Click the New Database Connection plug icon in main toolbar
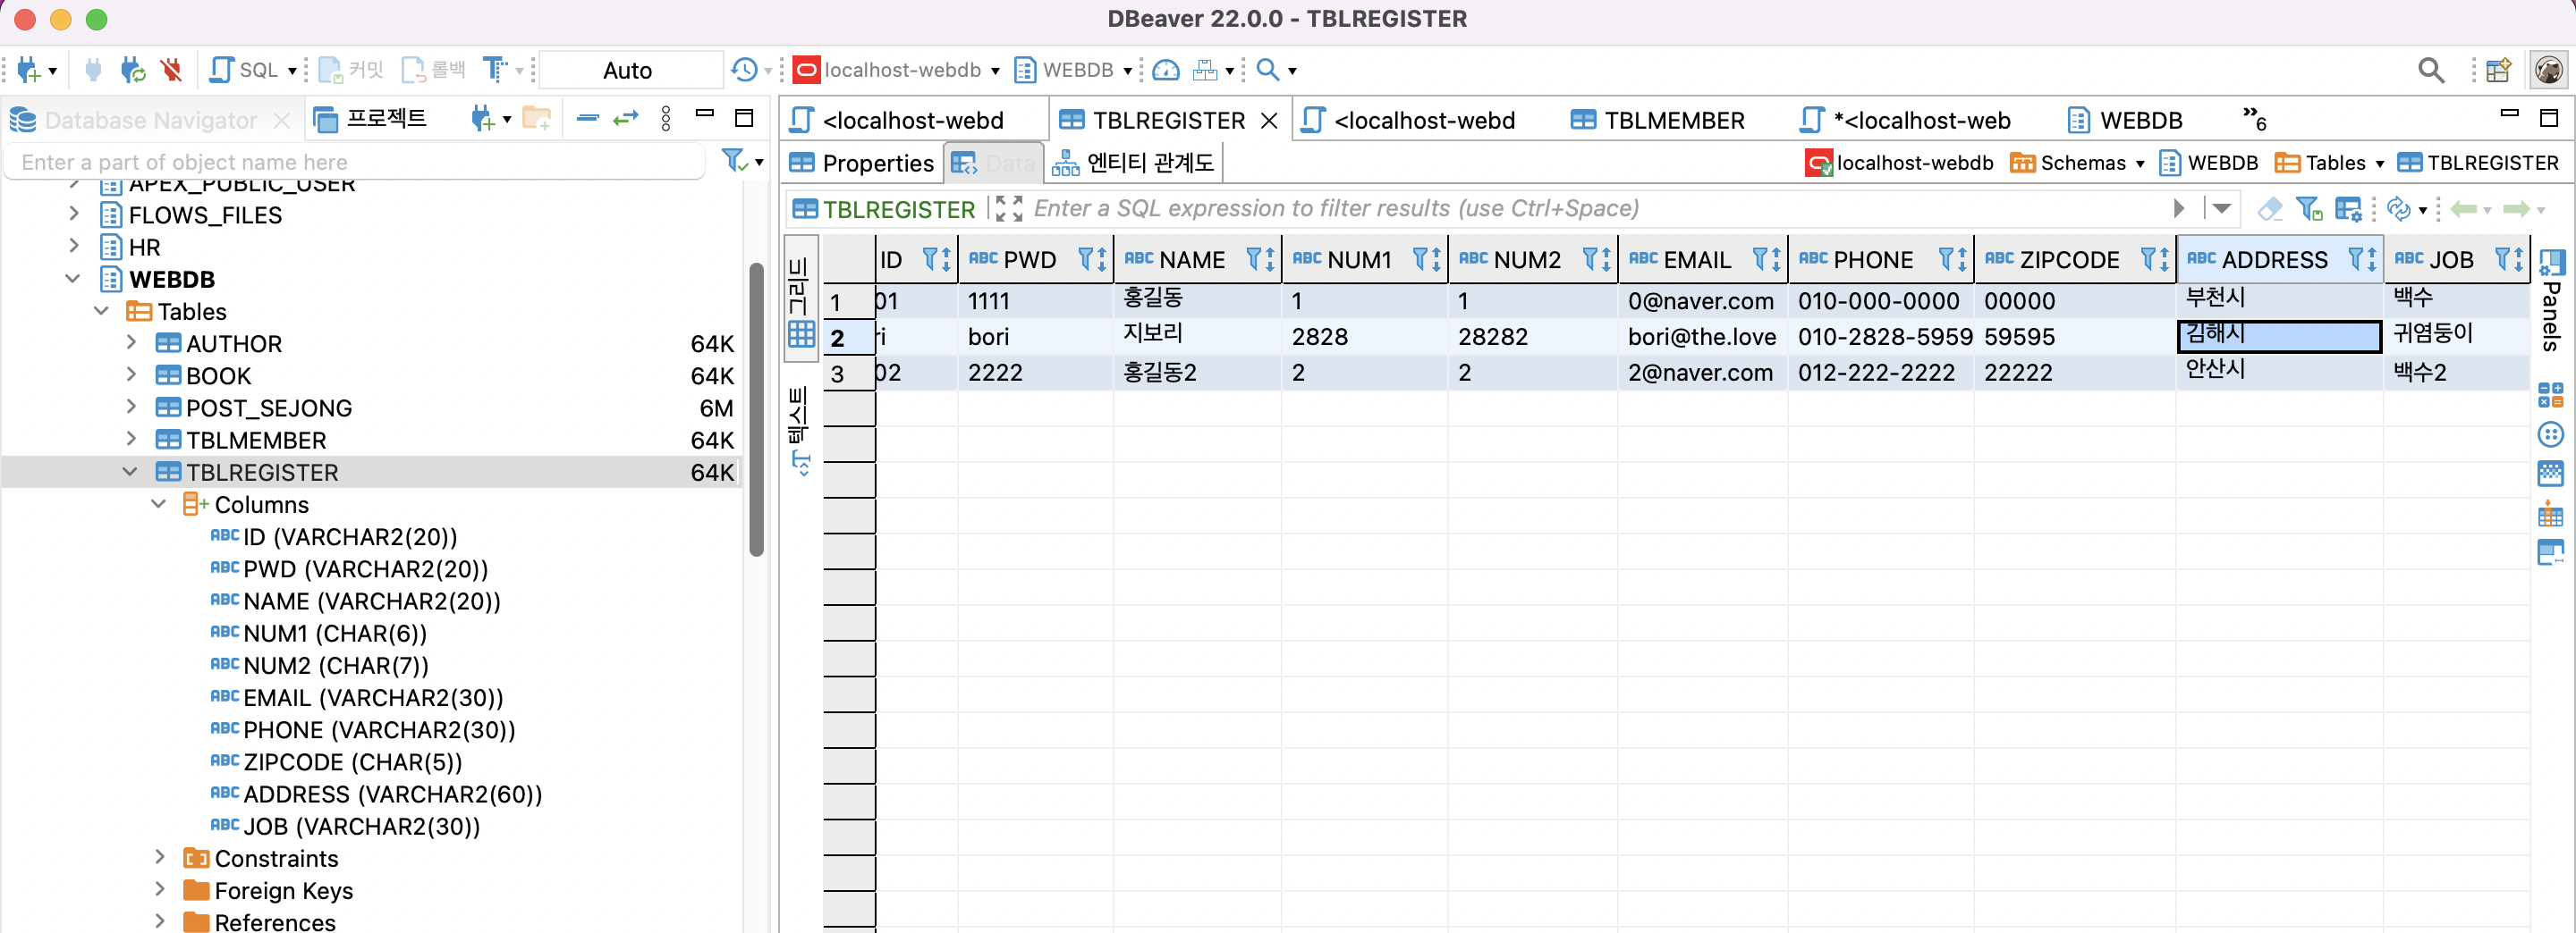The height and width of the screenshot is (933, 2576). click(28, 70)
